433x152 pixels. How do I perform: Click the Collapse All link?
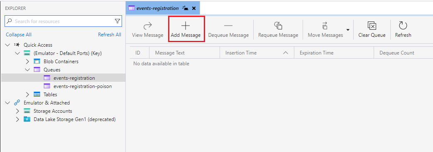tap(19, 35)
